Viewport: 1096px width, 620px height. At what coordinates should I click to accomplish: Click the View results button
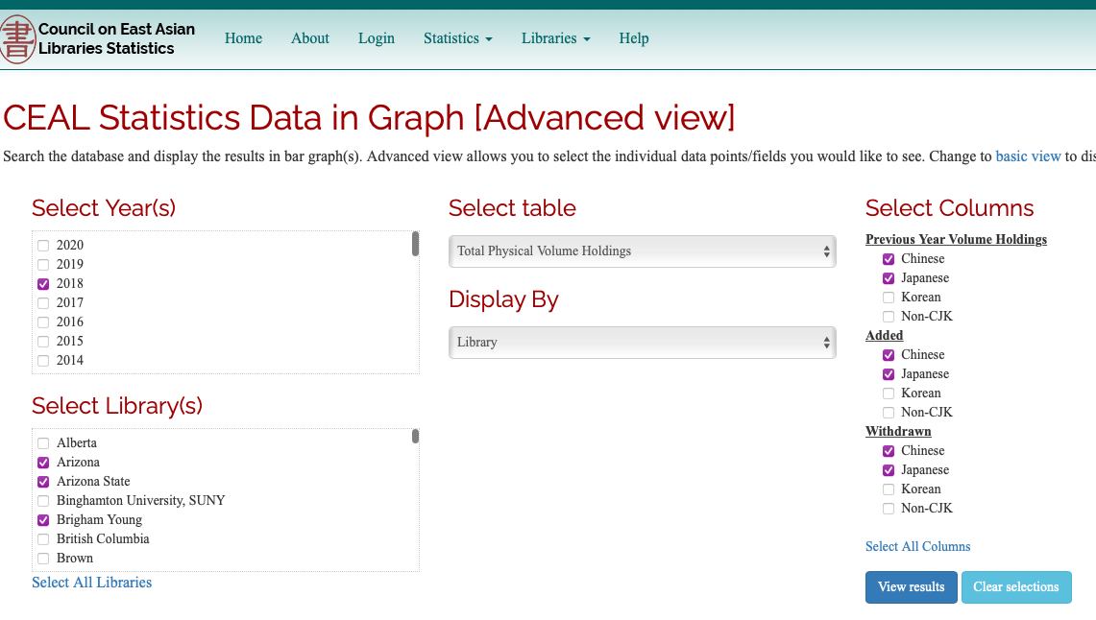912,587
